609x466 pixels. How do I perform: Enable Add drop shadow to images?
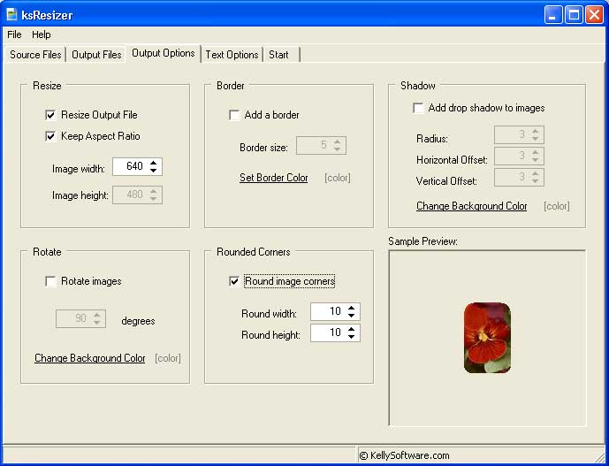(418, 108)
